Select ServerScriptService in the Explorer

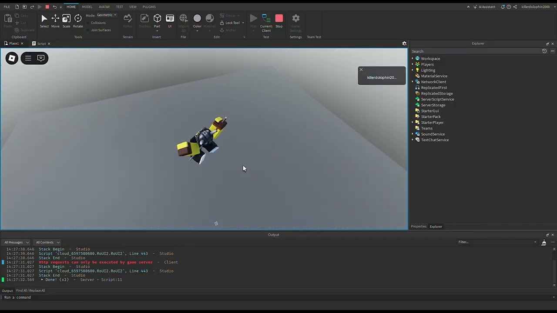(x=437, y=99)
